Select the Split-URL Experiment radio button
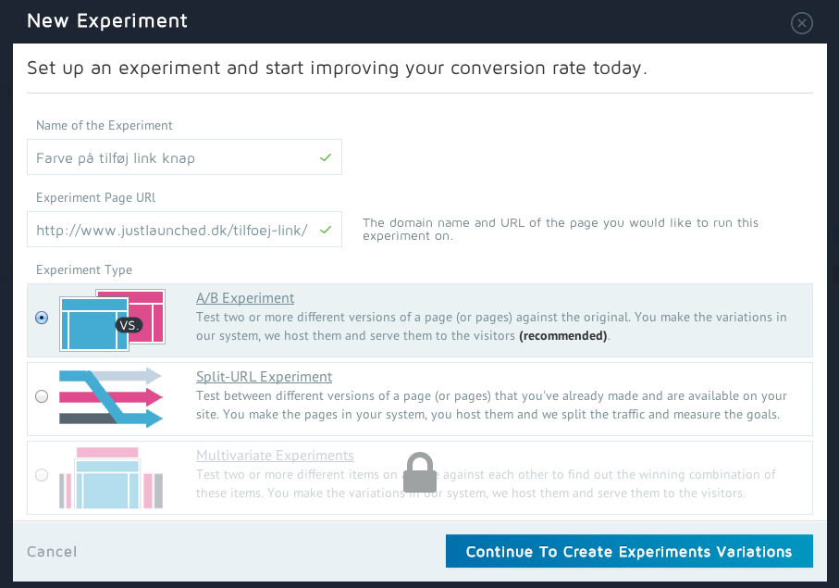This screenshot has width=839, height=588. click(x=42, y=397)
